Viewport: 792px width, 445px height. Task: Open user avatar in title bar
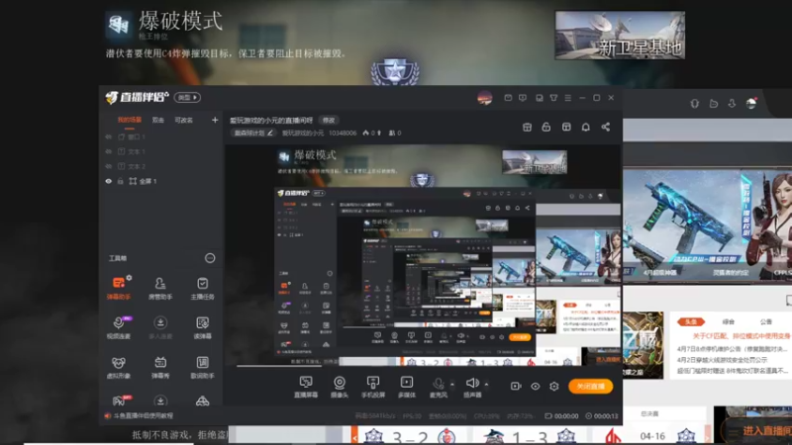[x=484, y=98]
